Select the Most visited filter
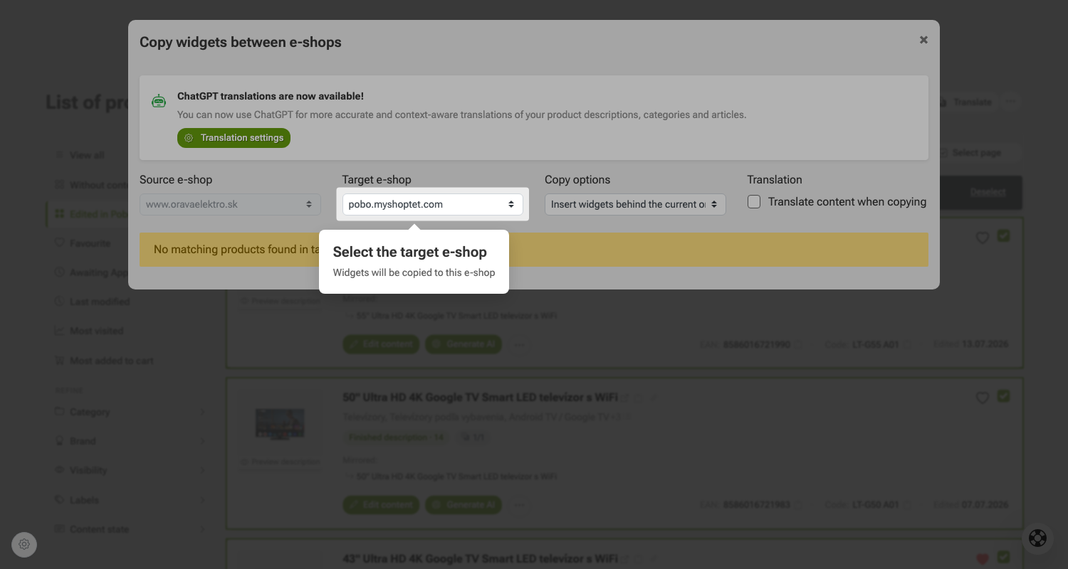Viewport: 1068px width, 569px height. pos(89,331)
